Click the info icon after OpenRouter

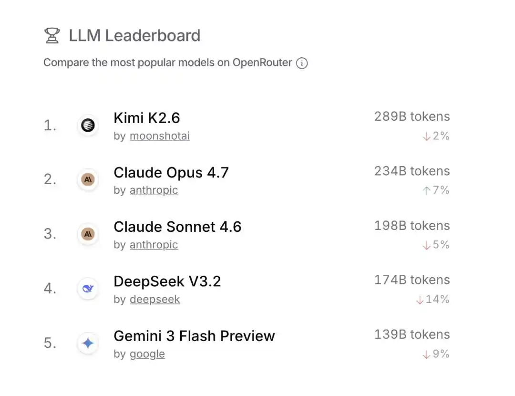(302, 63)
